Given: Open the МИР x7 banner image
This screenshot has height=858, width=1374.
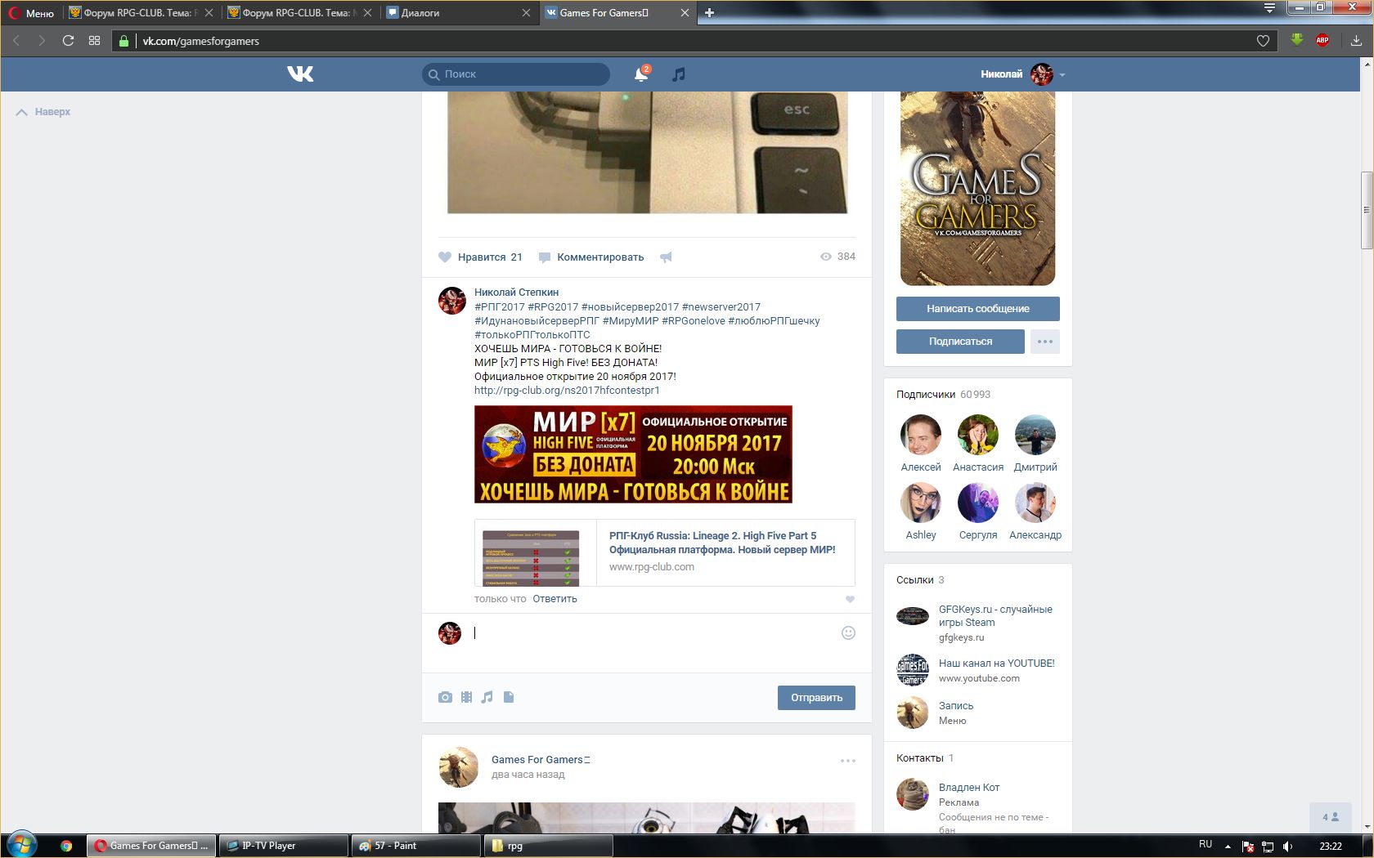Looking at the screenshot, I should tap(633, 454).
